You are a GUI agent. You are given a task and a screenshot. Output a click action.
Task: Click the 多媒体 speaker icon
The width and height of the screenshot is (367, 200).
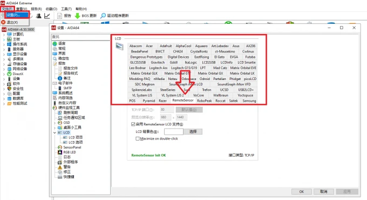click(x=9, y=59)
